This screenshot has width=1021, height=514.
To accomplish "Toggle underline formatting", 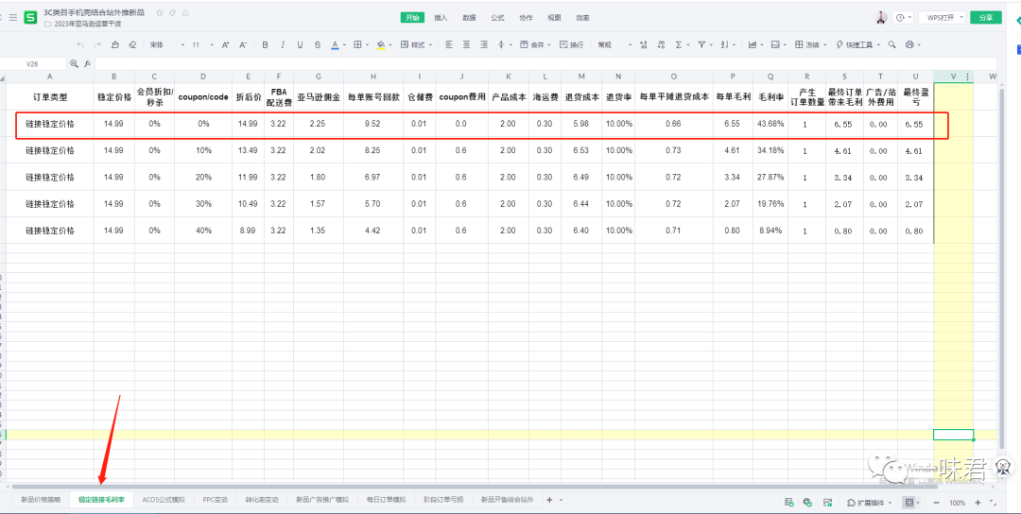I will [300, 44].
